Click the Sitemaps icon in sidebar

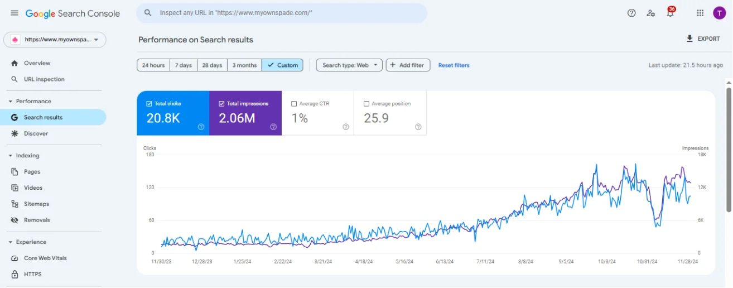(15, 204)
